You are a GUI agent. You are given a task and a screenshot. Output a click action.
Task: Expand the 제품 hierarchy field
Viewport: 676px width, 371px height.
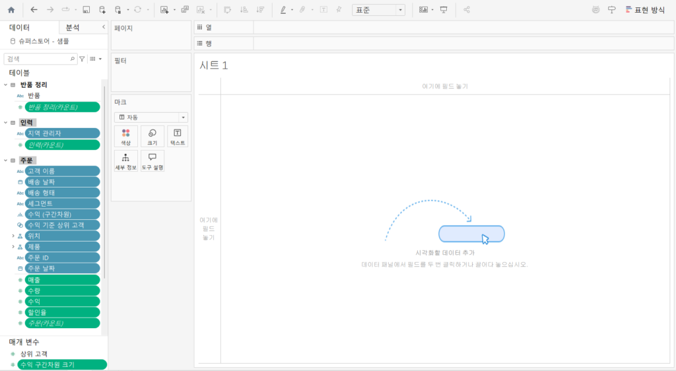[x=13, y=247]
